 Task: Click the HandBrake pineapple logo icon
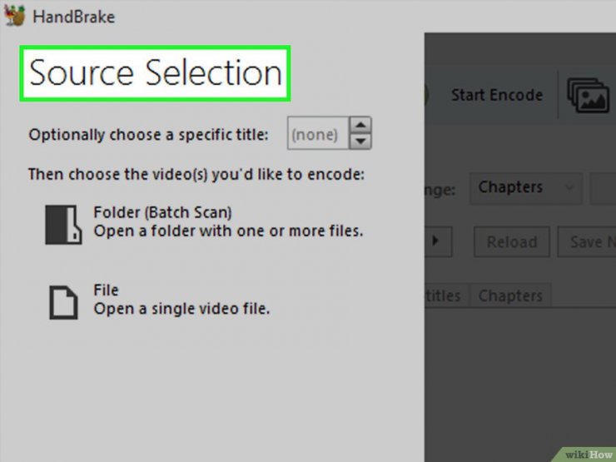pos(14,16)
